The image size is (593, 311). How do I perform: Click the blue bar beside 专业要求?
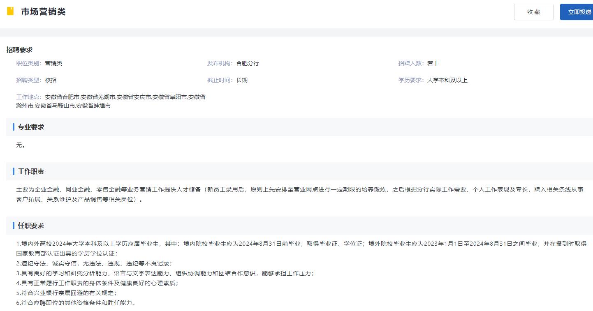pos(14,127)
